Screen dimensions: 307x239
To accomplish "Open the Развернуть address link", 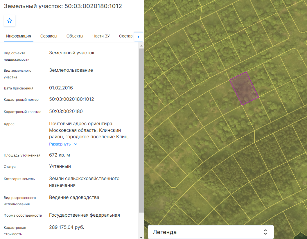I will point(60,144).
